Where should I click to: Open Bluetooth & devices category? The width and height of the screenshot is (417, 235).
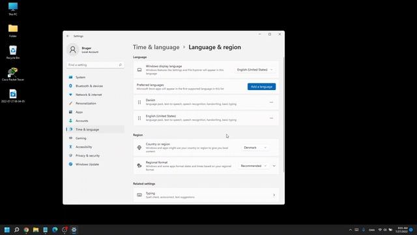point(95,86)
